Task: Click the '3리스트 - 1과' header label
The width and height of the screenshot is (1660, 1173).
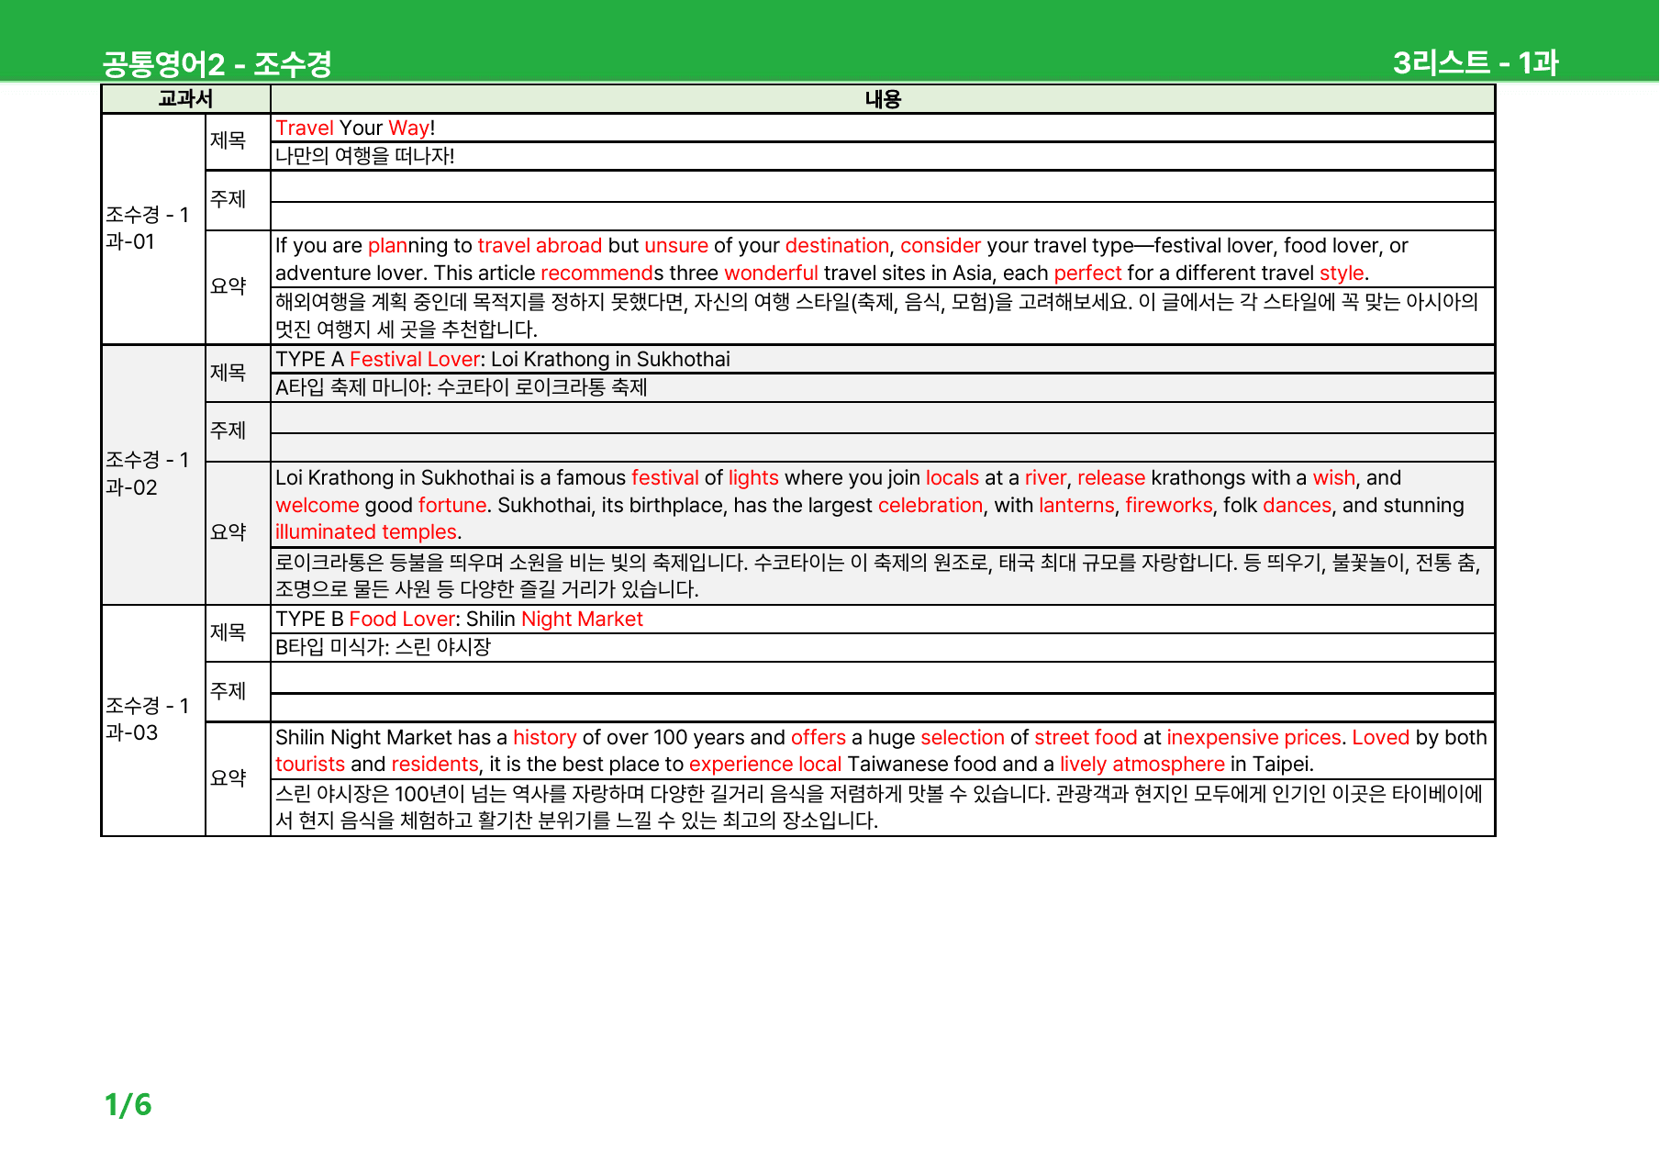Action: click(1475, 62)
